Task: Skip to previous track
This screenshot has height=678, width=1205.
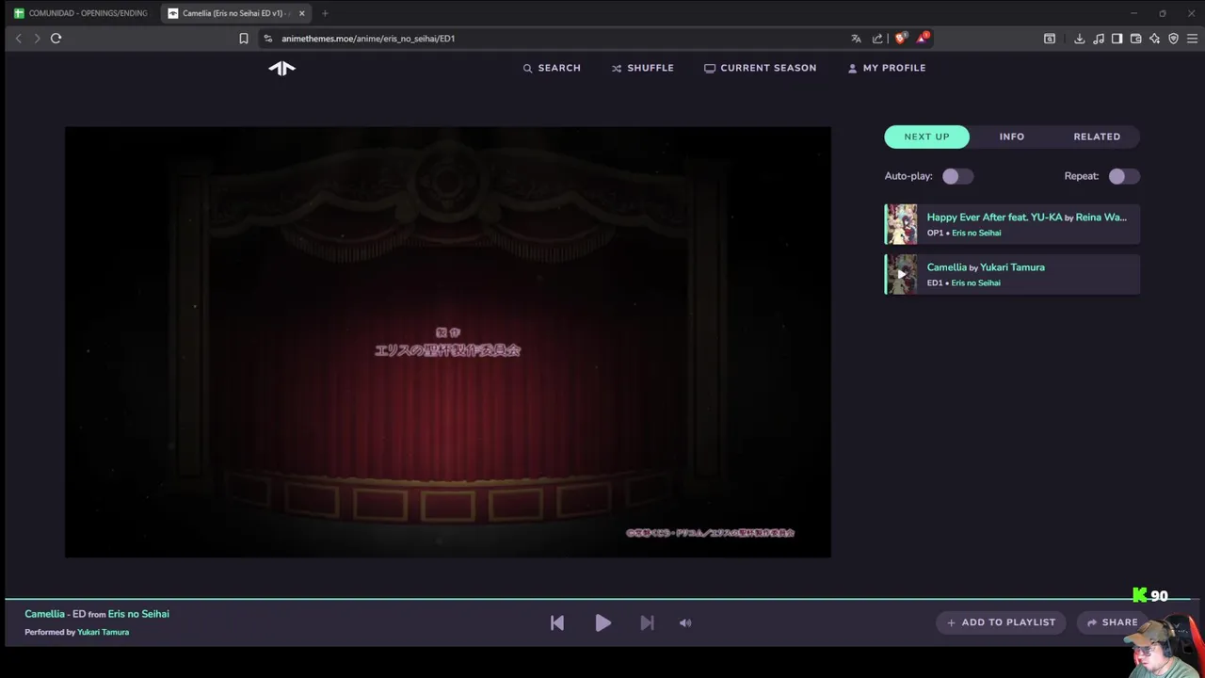Action: 557,622
